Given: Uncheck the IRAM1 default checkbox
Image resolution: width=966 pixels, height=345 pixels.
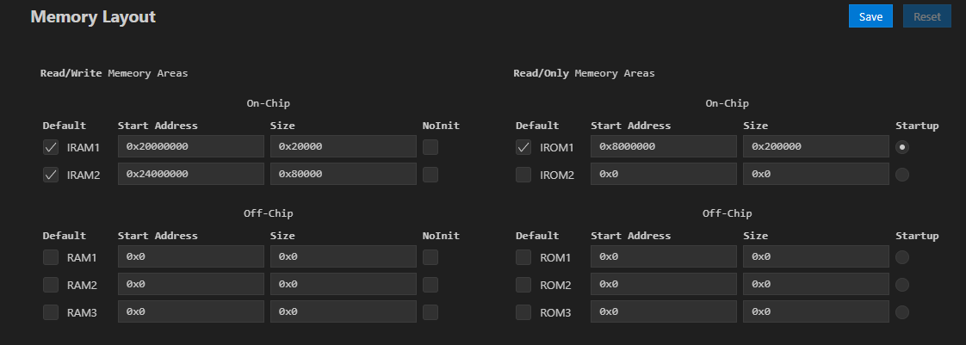Looking at the screenshot, I should coord(51,147).
